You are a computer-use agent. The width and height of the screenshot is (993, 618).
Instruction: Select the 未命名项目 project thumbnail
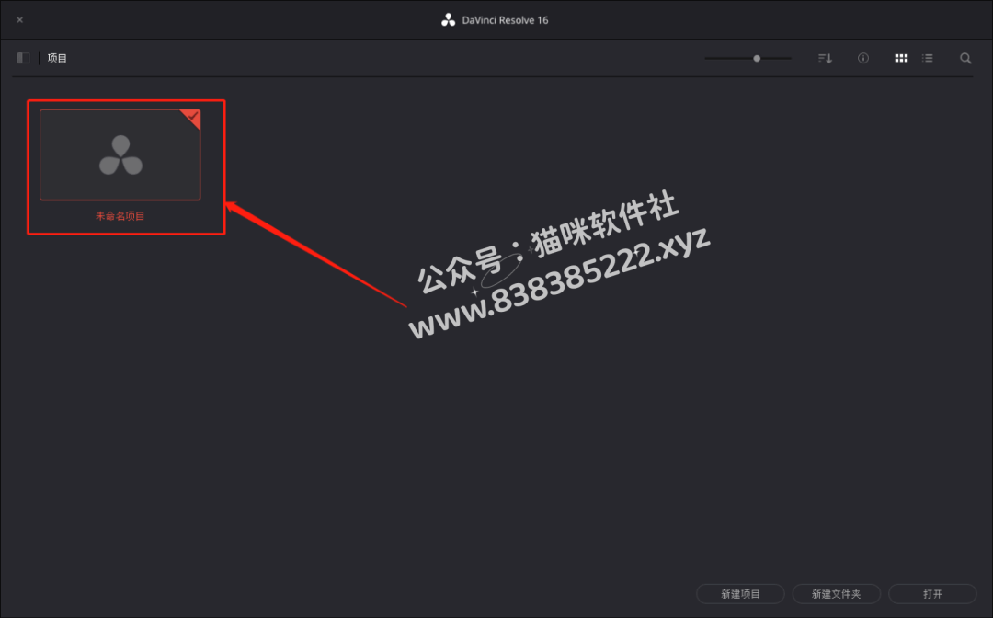click(120, 155)
